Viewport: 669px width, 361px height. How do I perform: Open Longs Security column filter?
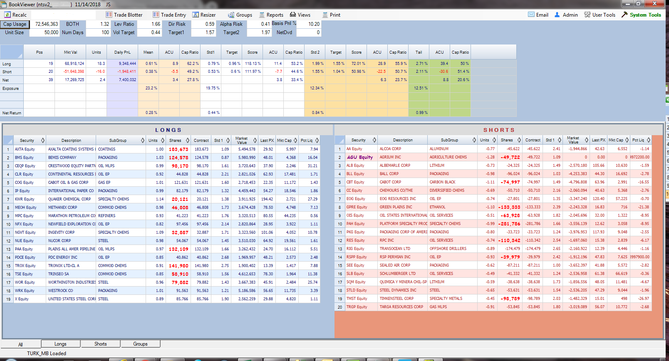pyautogui.click(x=42, y=141)
